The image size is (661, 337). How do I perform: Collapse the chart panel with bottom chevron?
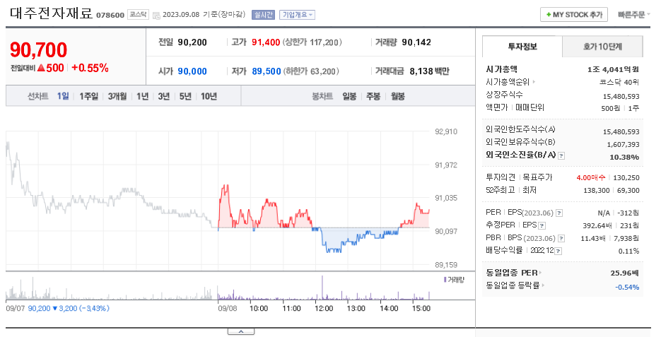[x=241, y=332]
